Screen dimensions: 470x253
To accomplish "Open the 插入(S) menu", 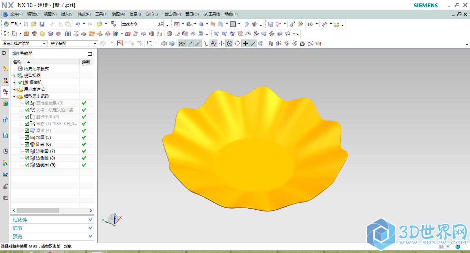I will click(x=67, y=14).
